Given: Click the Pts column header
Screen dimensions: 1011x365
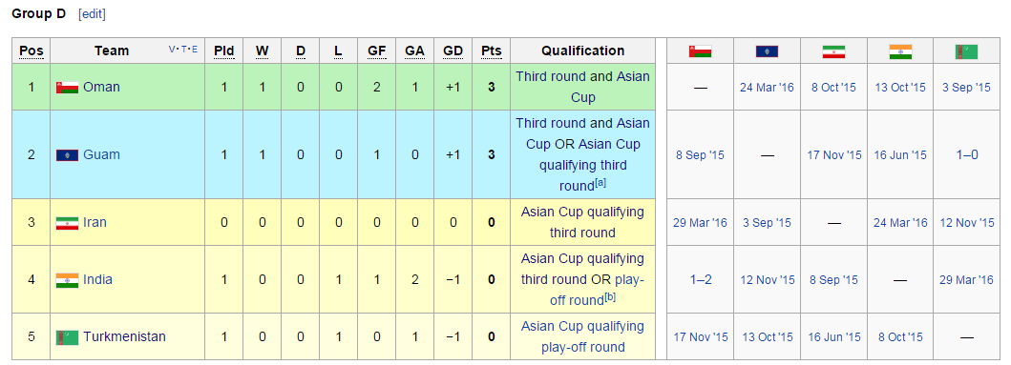Looking at the screenshot, I should pyautogui.click(x=492, y=51).
